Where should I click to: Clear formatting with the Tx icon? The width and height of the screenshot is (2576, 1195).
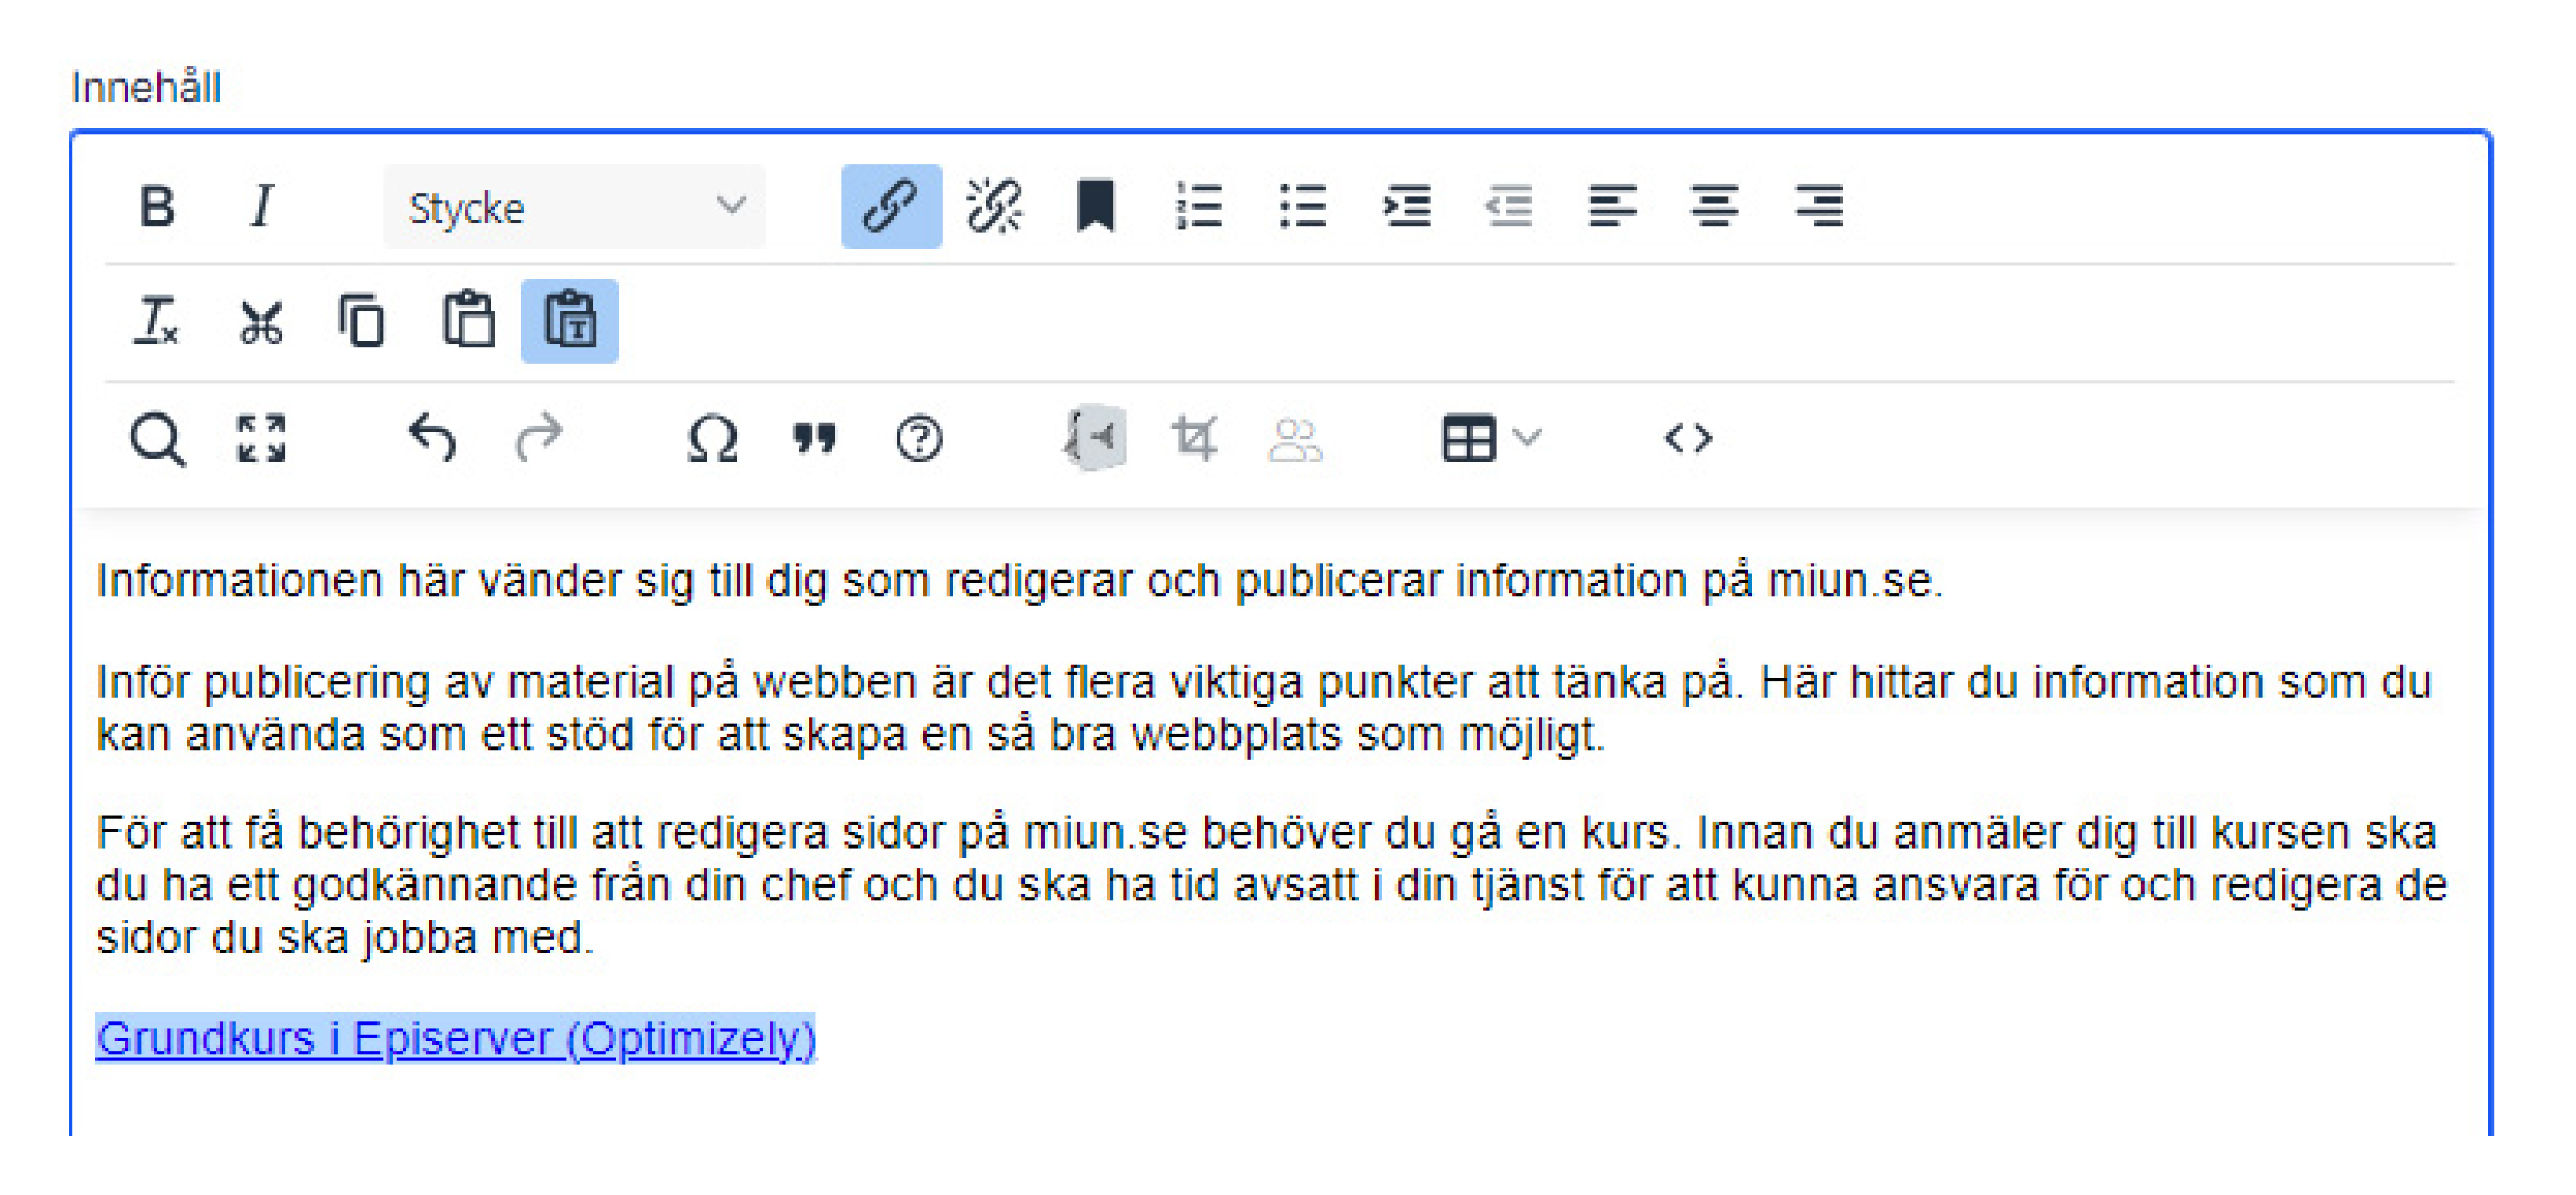(157, 322)
